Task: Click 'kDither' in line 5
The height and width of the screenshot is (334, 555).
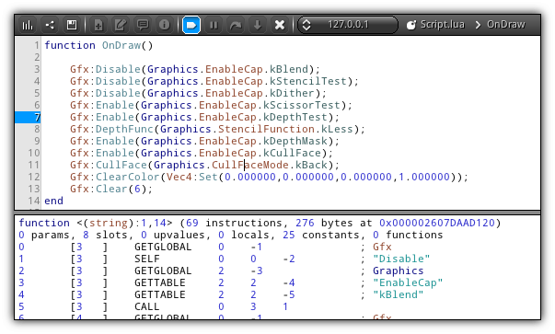Action: pyautogui.click(x=292, y=93)
